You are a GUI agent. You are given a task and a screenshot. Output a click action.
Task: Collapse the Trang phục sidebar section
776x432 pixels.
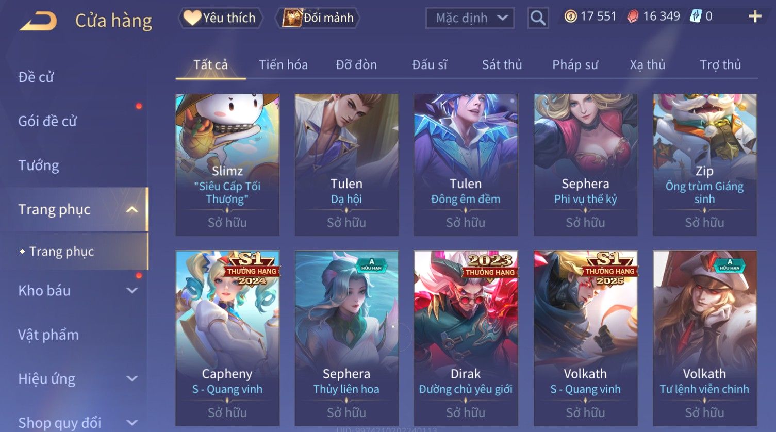tap(132, 209)
